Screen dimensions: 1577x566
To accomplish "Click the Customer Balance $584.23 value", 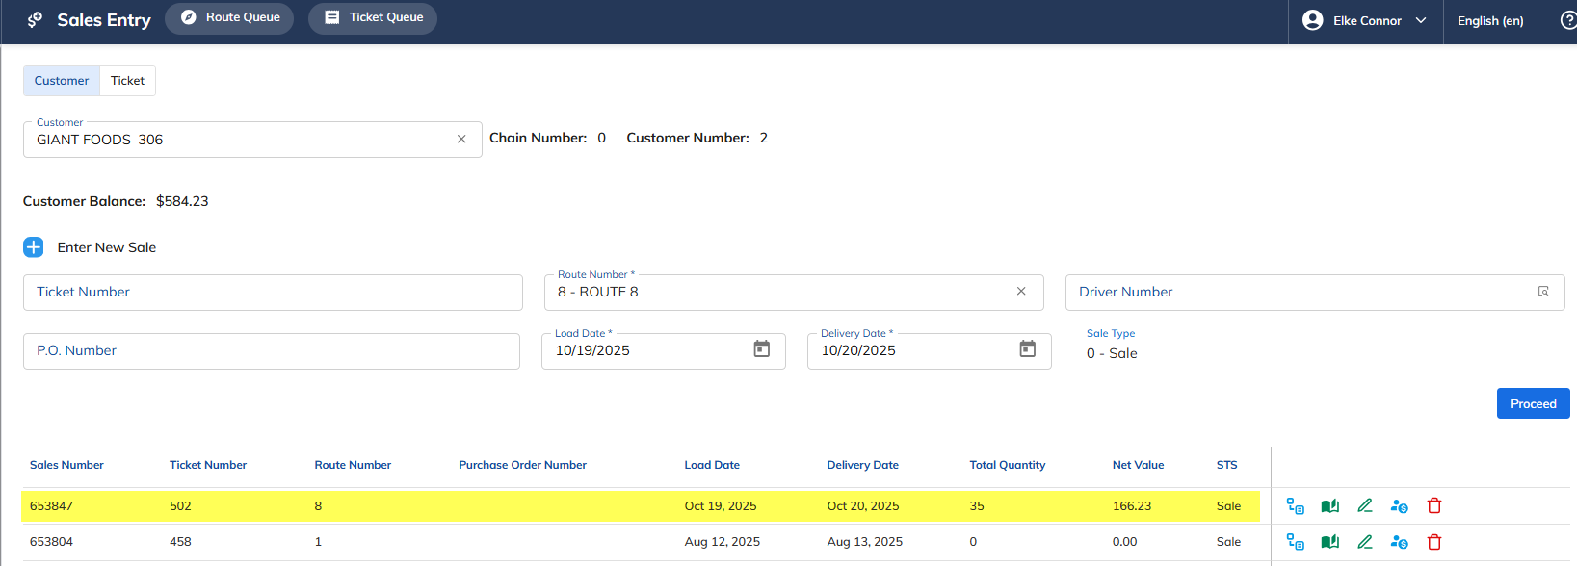I will tap(182, 201).
